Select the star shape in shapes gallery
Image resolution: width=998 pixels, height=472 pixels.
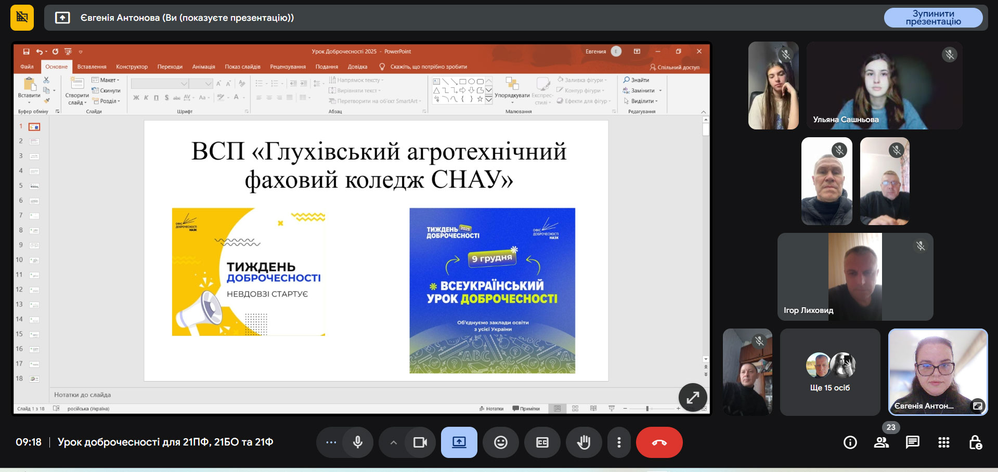click(x=479, y=99)
